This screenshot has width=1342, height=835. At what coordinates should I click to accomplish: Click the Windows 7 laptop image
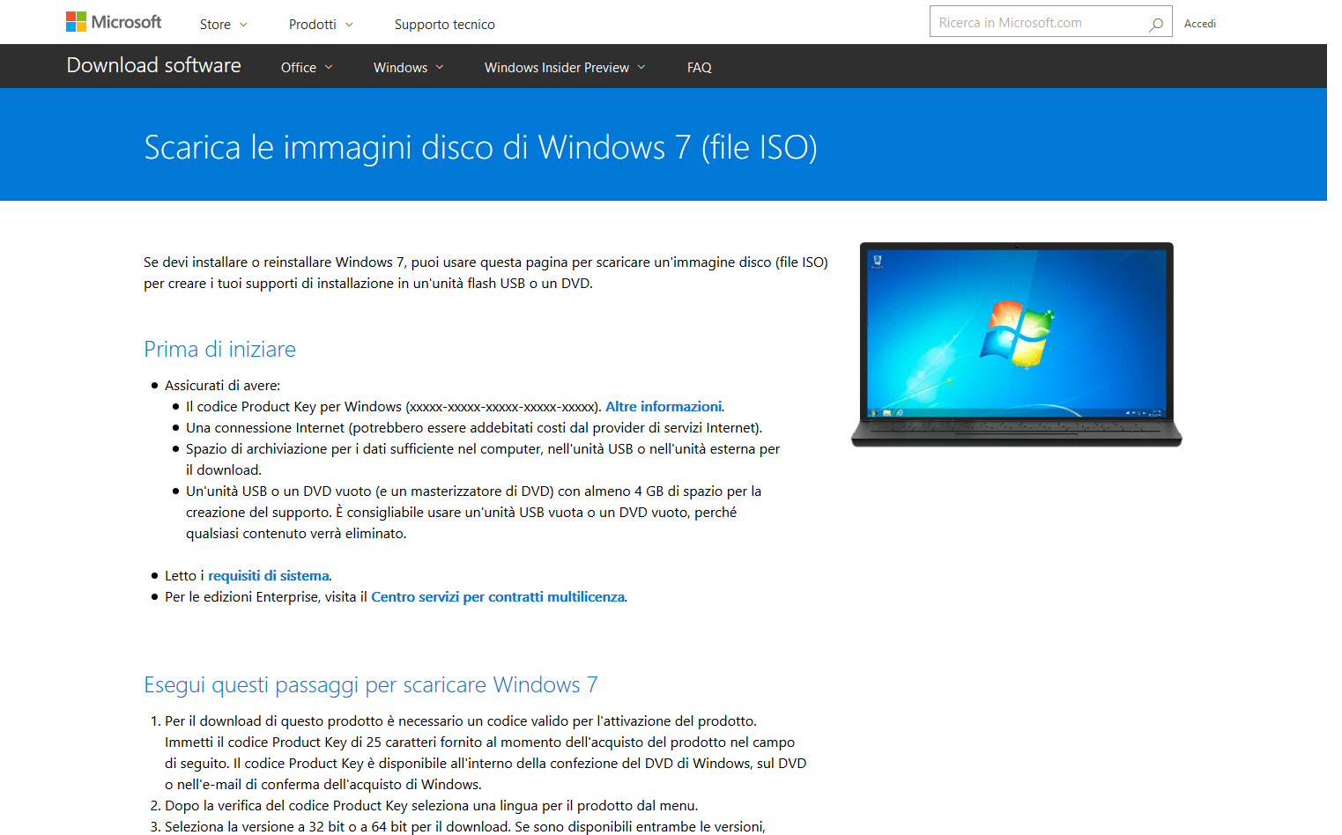[x=1016, y=344]
